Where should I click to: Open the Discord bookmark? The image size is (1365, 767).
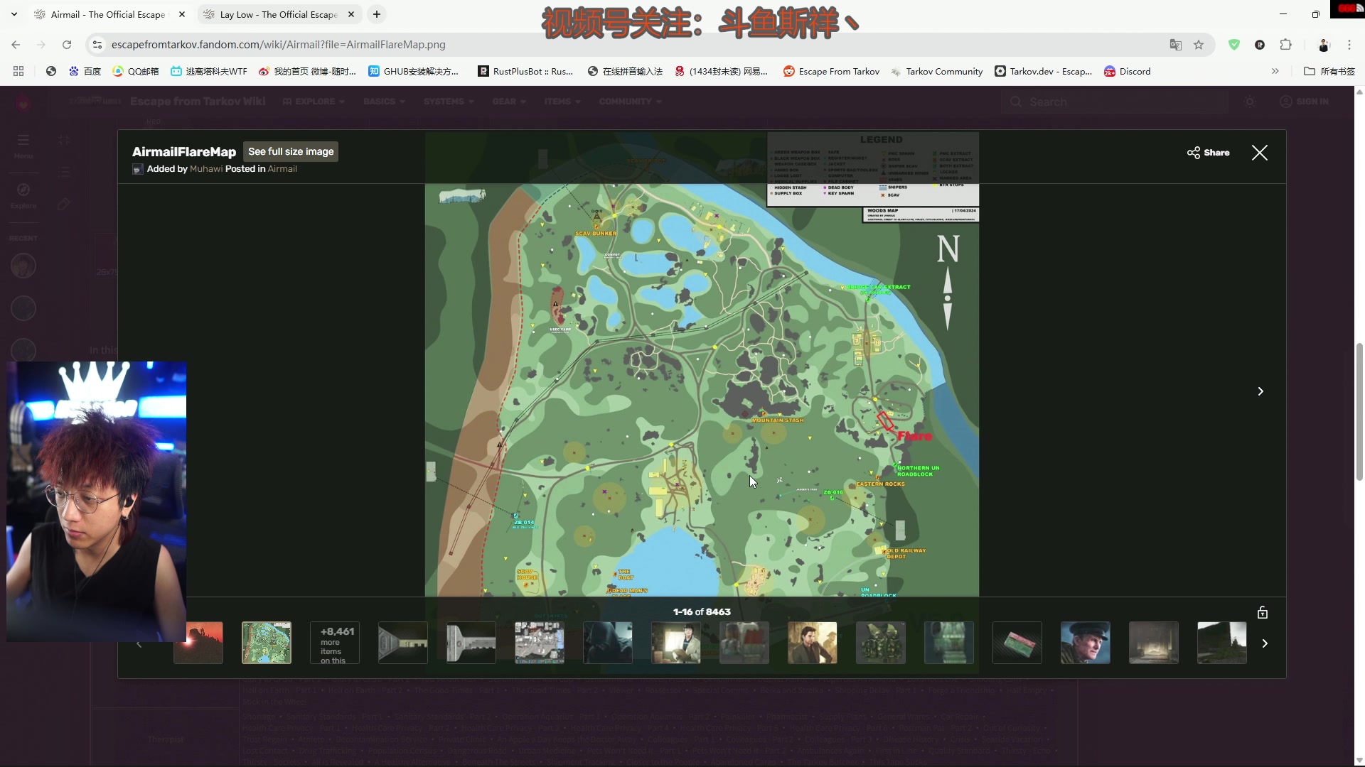[1127, 71]
